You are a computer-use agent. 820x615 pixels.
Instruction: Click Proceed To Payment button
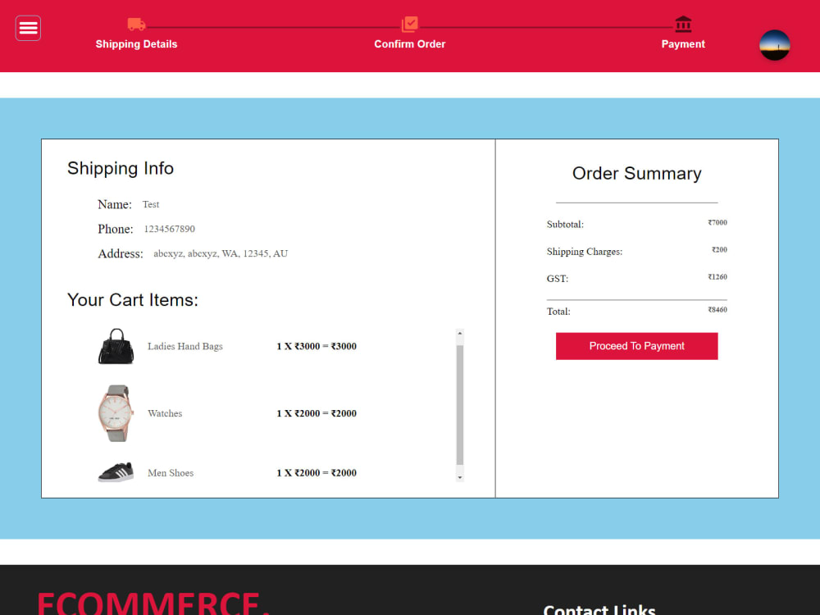(x=636, y=346)
